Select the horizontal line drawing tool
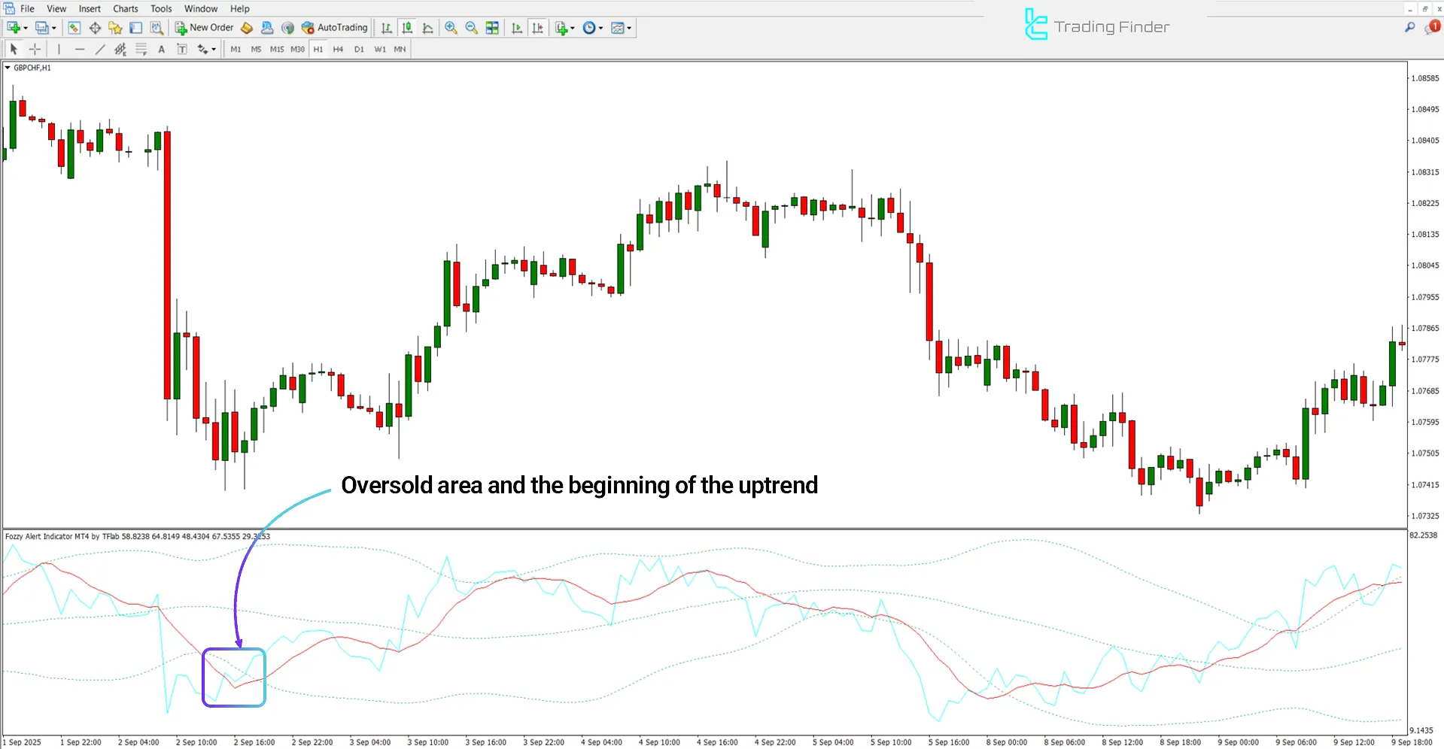1444x749 pixels. point(80,49)
